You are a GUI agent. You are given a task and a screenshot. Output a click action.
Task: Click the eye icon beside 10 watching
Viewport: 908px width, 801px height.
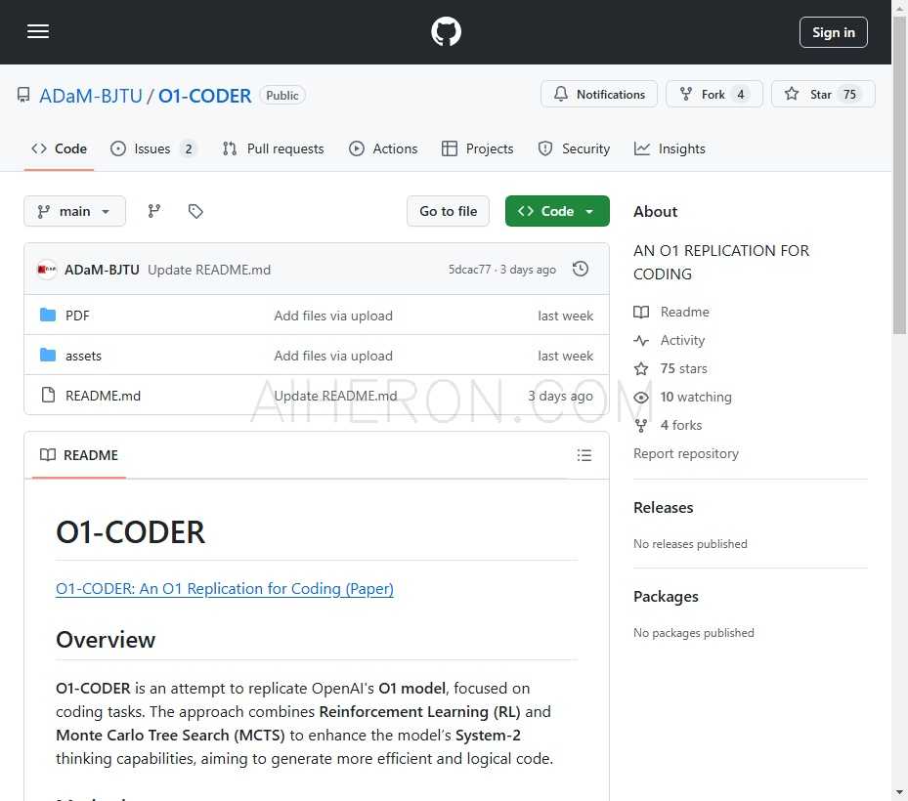pyautogui.click(x=641, y=397)
